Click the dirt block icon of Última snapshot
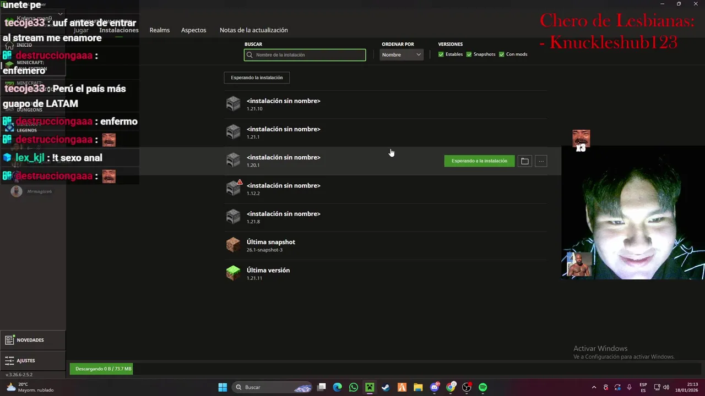 [234, 245]
